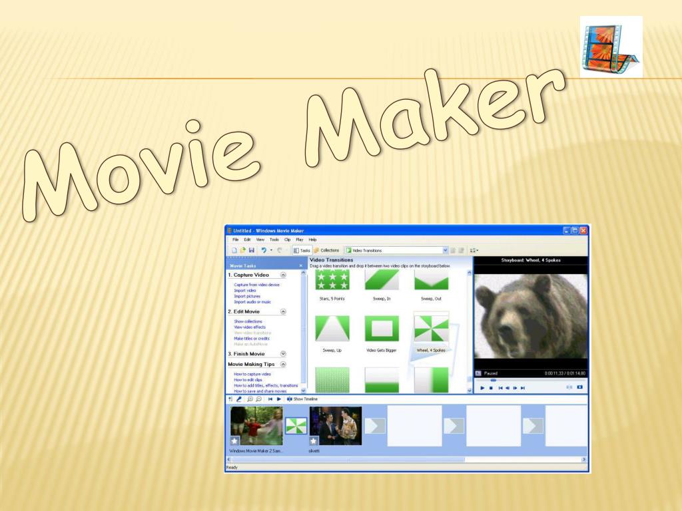Open the Help menu
Image resolution: width=682 pixels, height=511 pixels.
tap(313, 240)
